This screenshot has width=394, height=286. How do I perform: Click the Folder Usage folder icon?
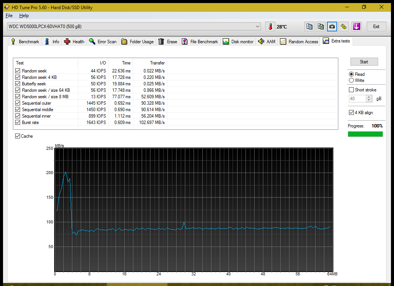(x=124, y=41)
